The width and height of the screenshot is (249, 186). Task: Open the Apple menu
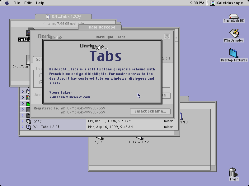coord(7,3)
